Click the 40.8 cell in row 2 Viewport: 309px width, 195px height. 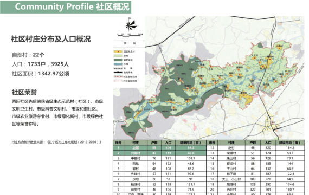point(191,153)
